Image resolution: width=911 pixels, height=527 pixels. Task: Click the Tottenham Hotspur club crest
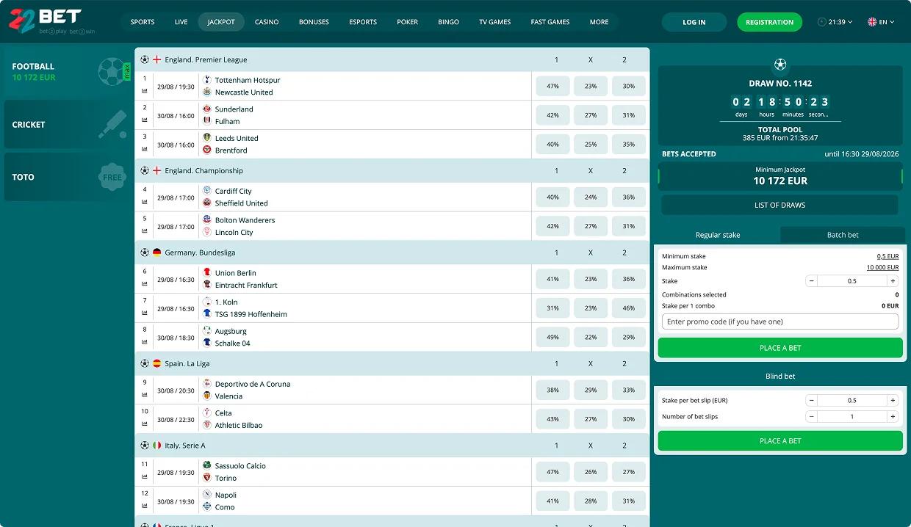tap(206, 80)
